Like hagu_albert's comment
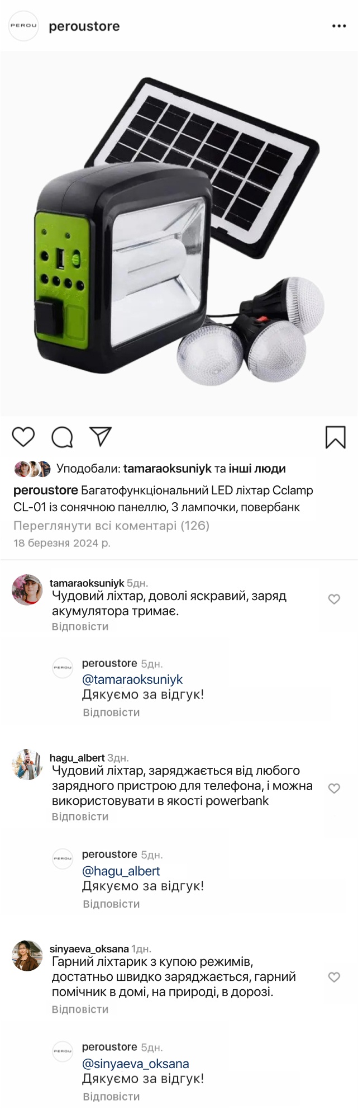 [334, 789]
